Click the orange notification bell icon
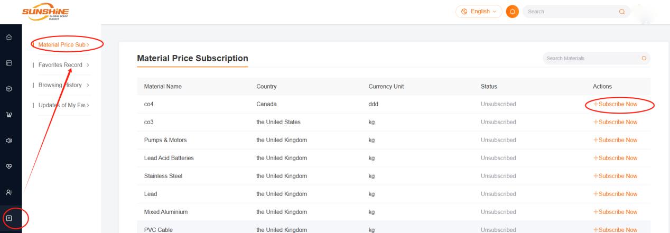The width and height of the screenshot is (670, 233). tap(511, 11)
